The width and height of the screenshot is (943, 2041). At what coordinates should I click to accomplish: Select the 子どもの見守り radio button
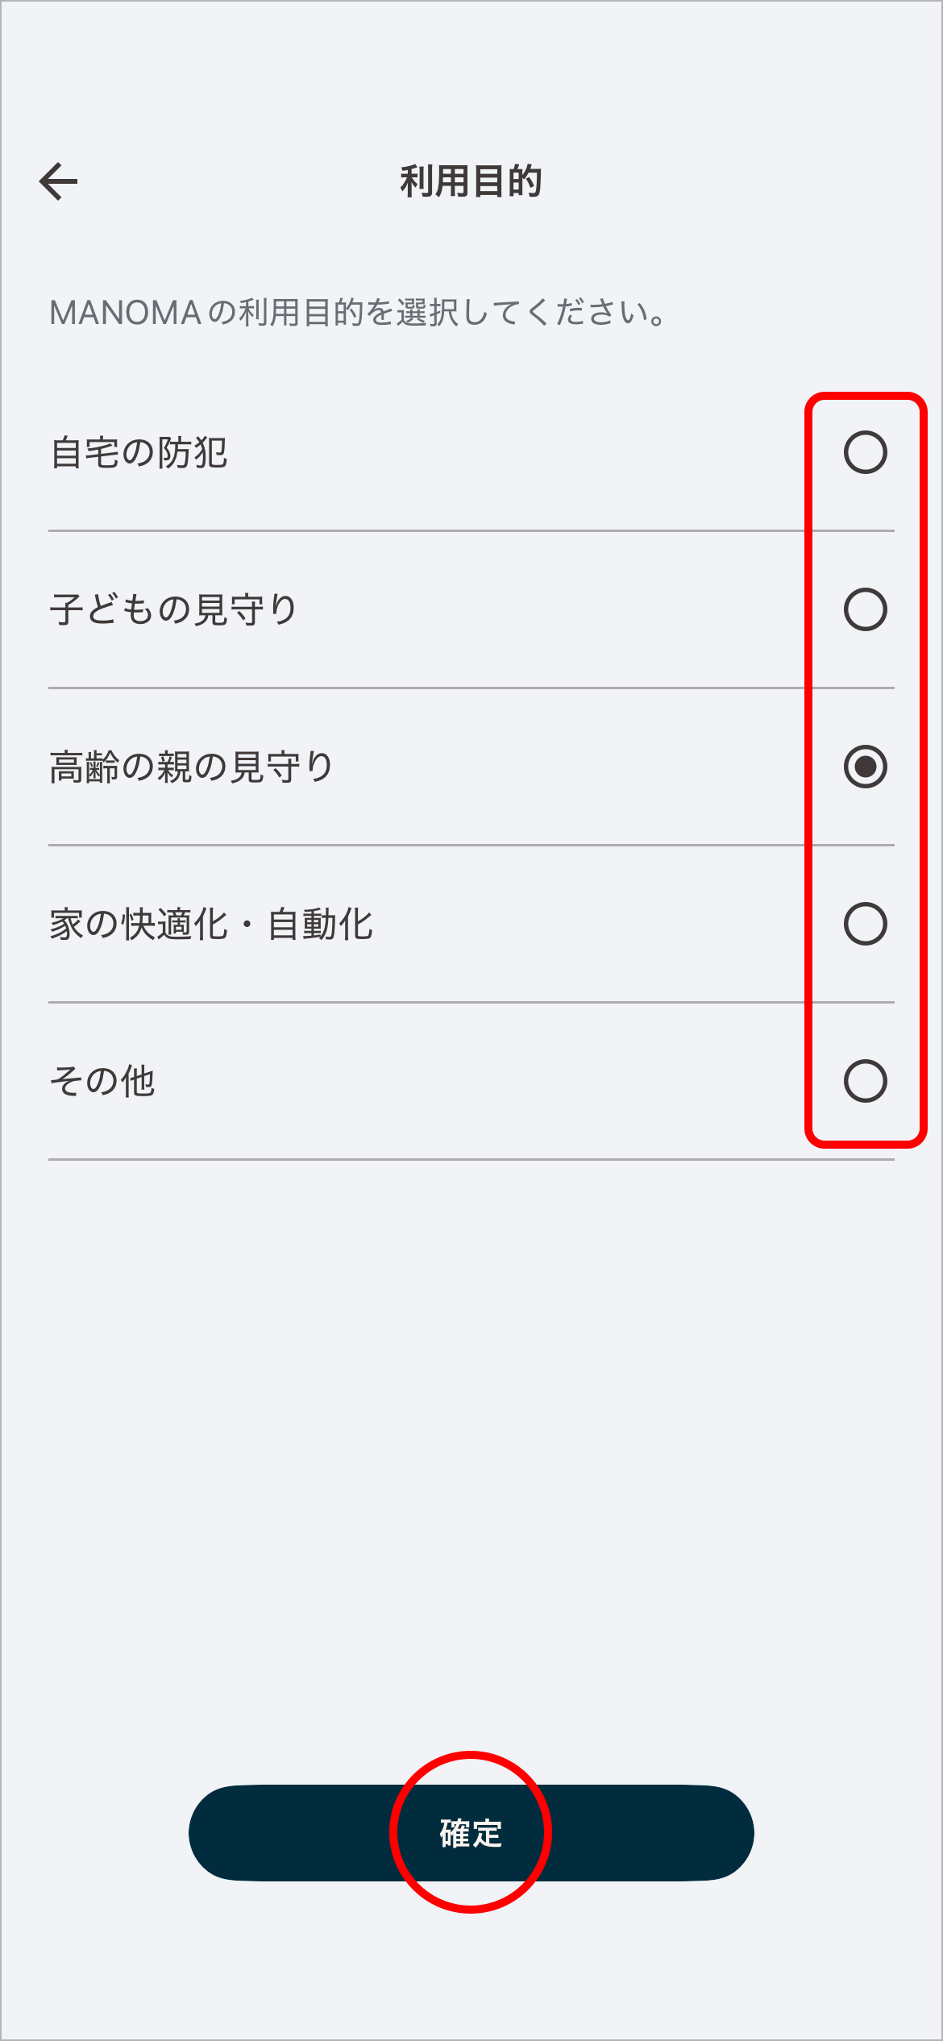865,609
